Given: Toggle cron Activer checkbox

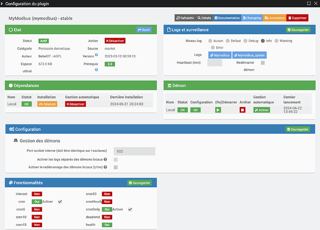Looking at the screenshot, I should click(x=60, y=202).
